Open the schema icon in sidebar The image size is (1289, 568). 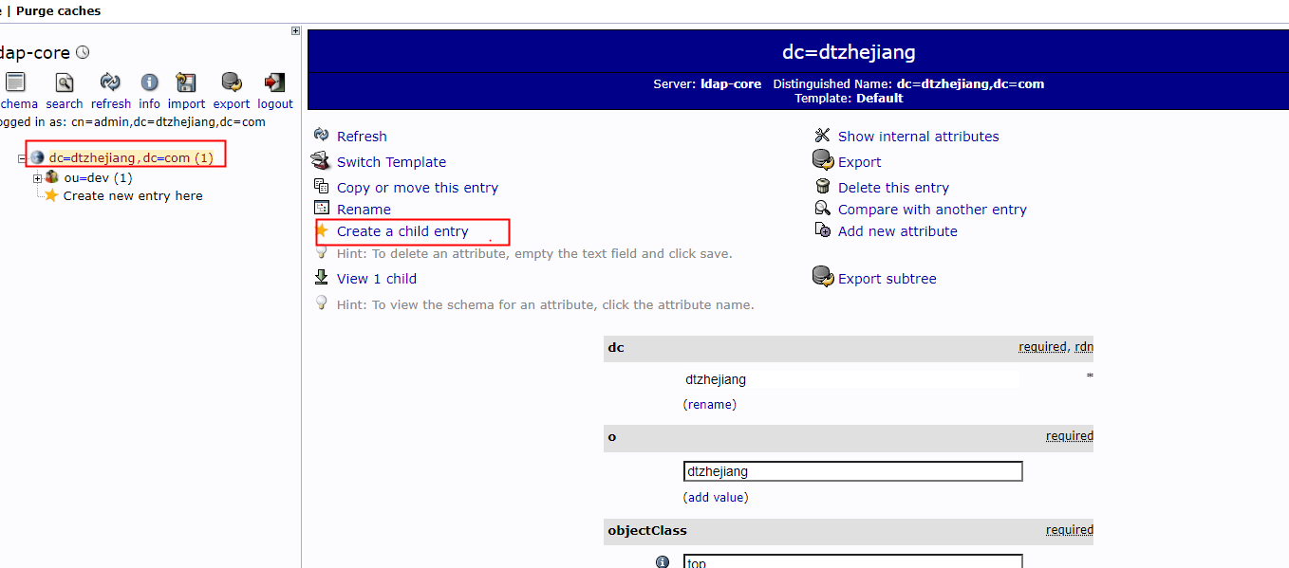click(x=16, y=82)
